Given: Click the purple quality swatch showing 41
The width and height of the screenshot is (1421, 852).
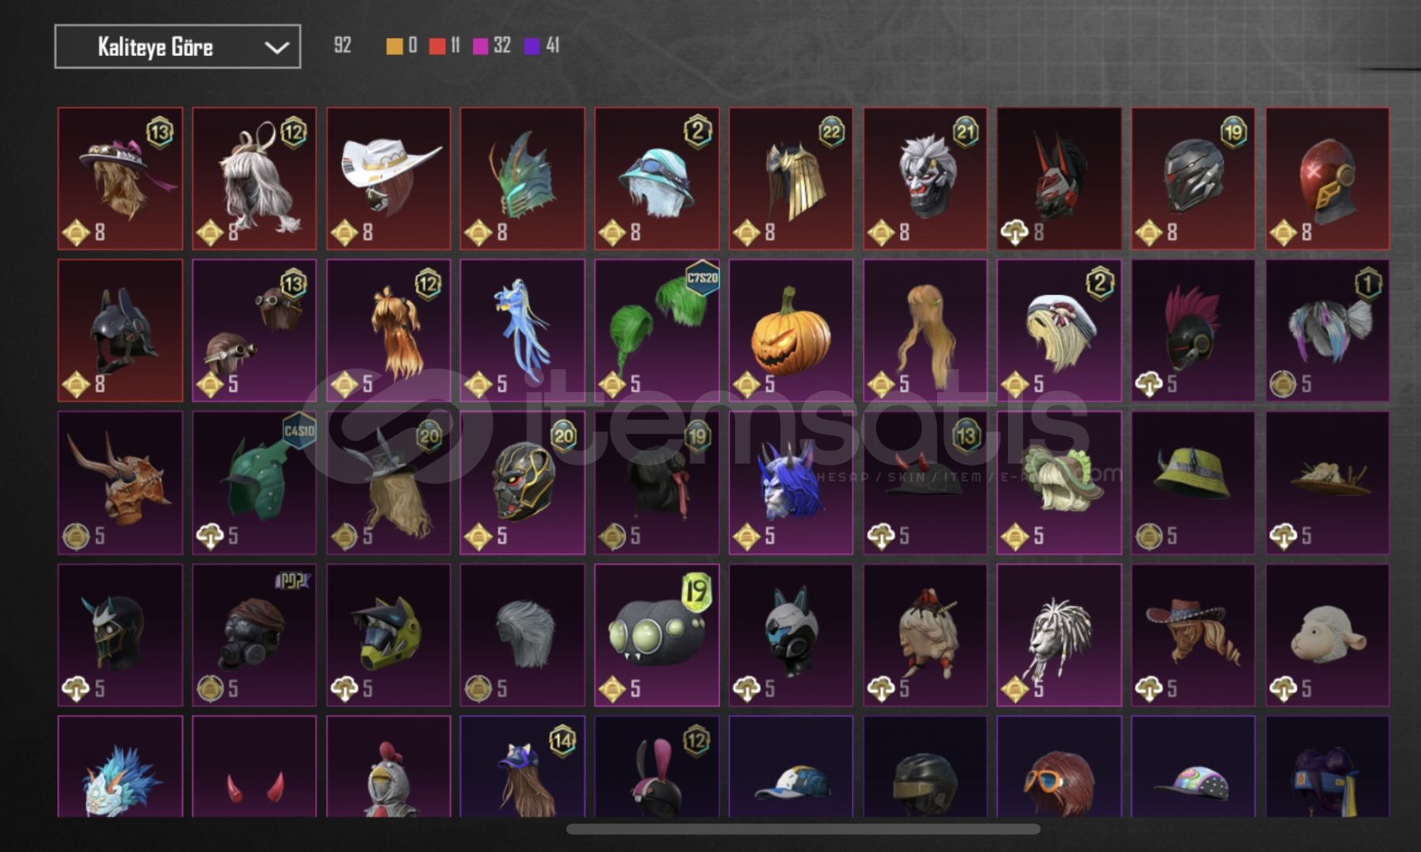Looking at the screenshot, I should pos(532,47).
